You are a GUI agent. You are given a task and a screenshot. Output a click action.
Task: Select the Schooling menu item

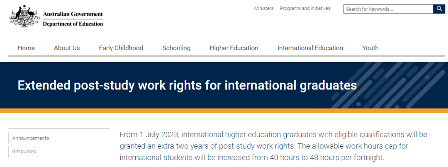click(x=176, y=48)
